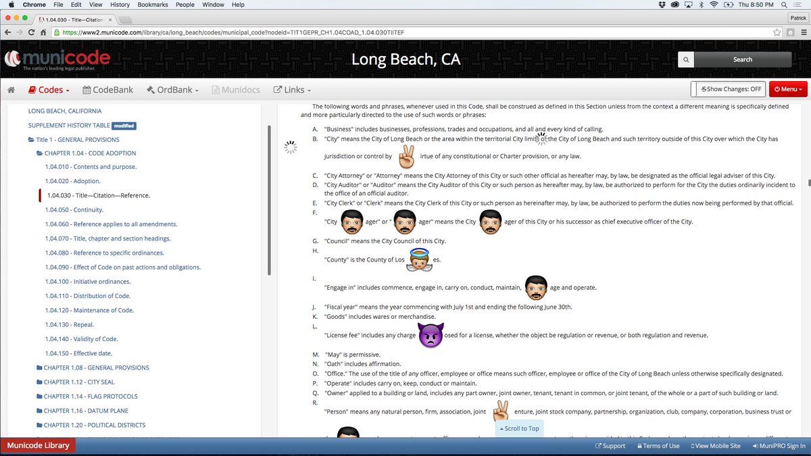The height and width of the screenshot is (456, 811).
Task: Select 1.04.010 - Contents and purpose
Action: click(x=91, y=166)
